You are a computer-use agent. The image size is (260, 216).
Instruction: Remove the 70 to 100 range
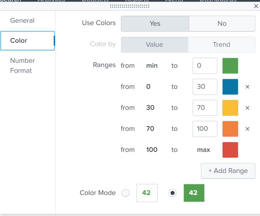[x=247, y=129]
